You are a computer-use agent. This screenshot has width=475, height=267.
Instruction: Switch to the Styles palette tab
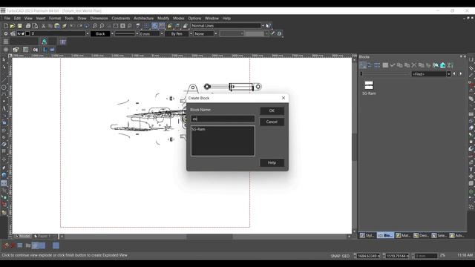click(367, 236)
